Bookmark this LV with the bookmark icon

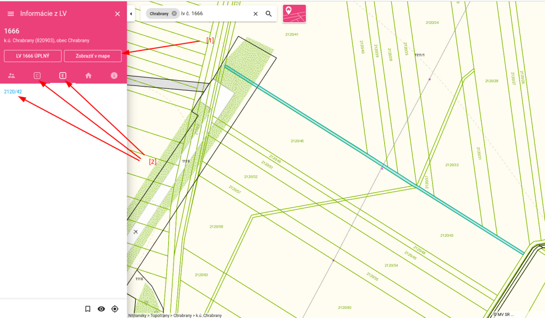(x=88, y=308)
